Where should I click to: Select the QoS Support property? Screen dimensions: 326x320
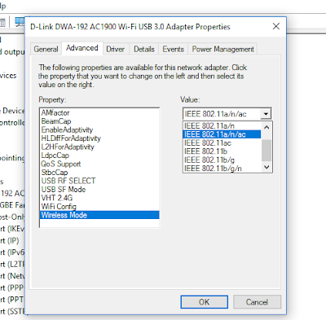coord(99,164)
